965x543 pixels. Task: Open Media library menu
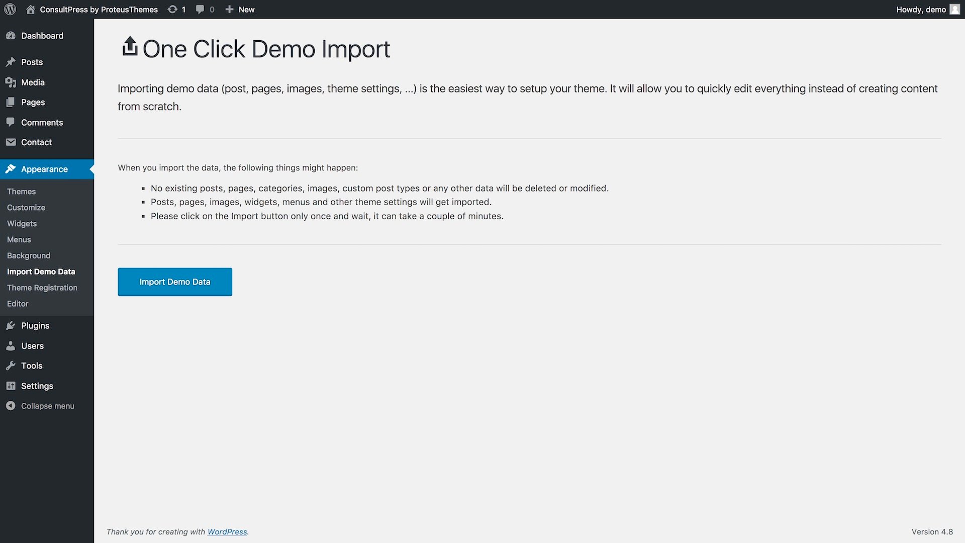tap(33, 82)
